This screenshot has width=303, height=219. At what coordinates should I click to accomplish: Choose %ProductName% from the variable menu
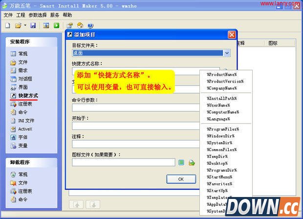[222, 74]
